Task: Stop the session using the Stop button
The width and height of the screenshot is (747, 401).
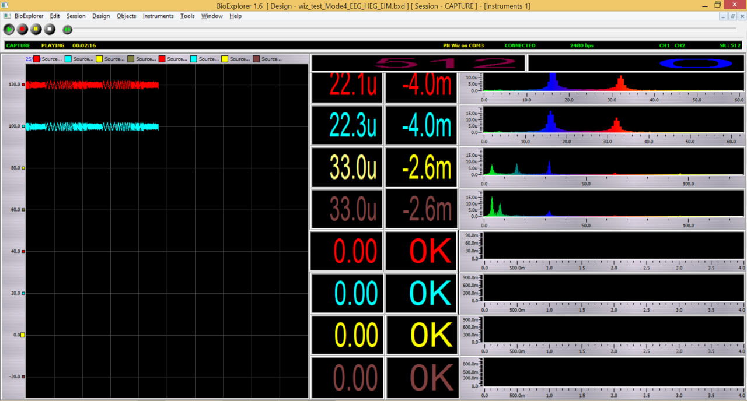Action: [x=50, y=29]
